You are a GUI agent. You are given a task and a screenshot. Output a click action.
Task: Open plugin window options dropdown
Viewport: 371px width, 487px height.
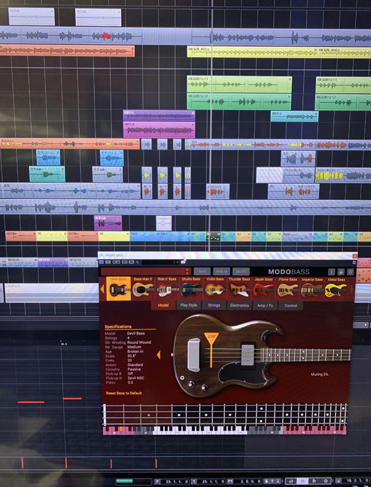point(354,263)
